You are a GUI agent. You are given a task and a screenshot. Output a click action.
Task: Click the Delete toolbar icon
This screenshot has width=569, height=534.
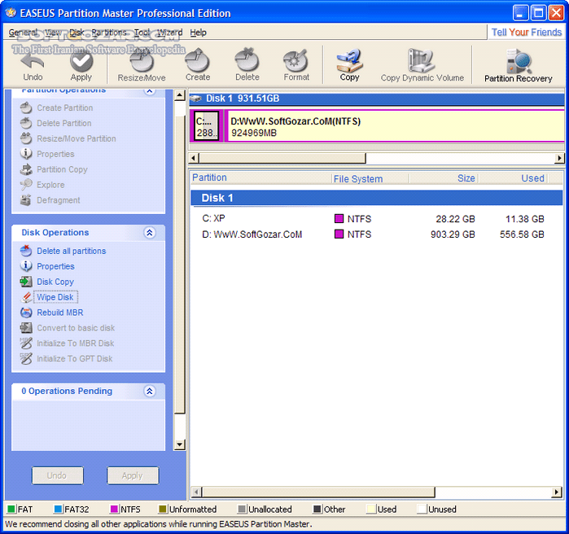pos(247,60)
